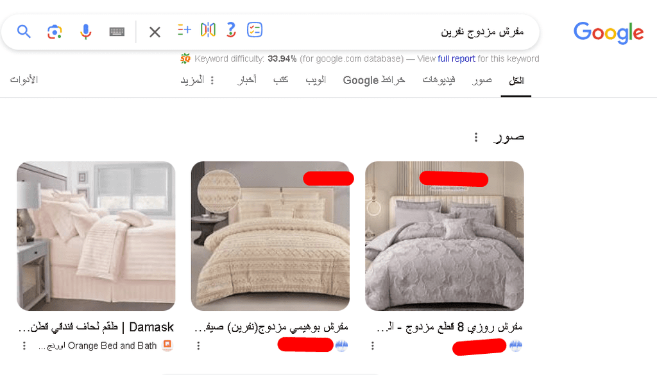The width and height of the screenshot is (657, 375).
Task: Switch to the فيديوهات videos tab
Action: 439,80
